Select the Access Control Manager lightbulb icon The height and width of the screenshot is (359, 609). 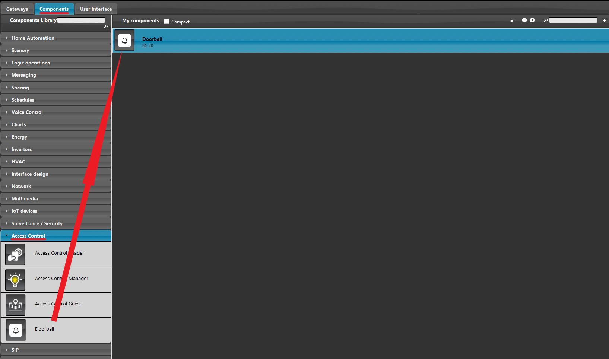pyautogui.click(x=15, y=280)
